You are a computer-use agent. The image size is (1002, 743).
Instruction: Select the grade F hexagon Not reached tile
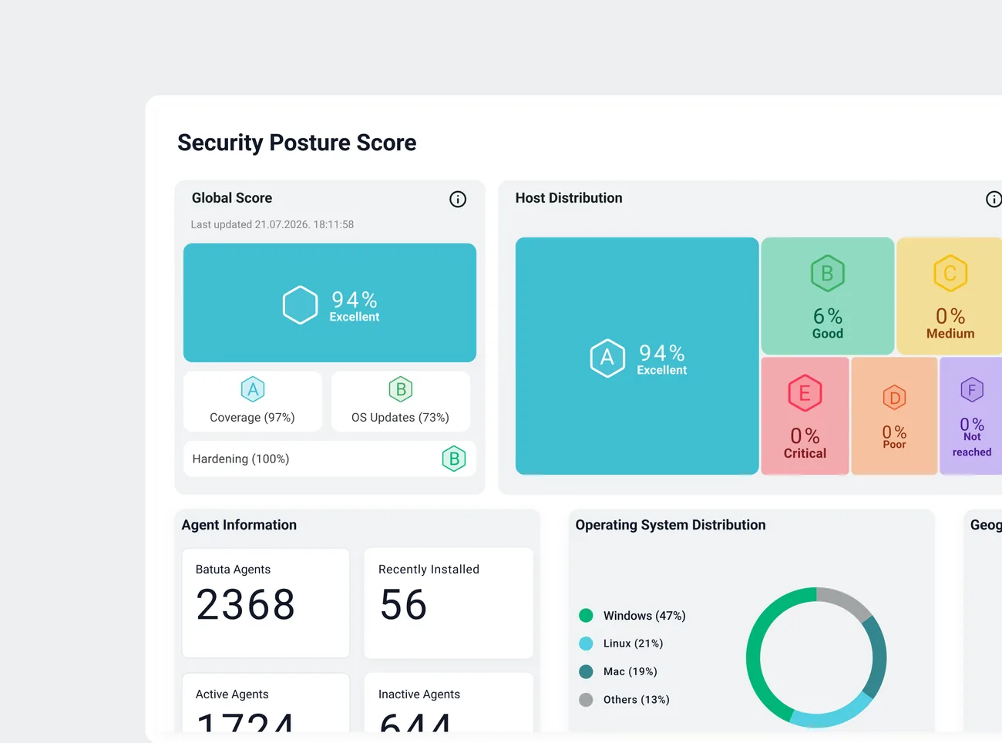tap(972, 390)
